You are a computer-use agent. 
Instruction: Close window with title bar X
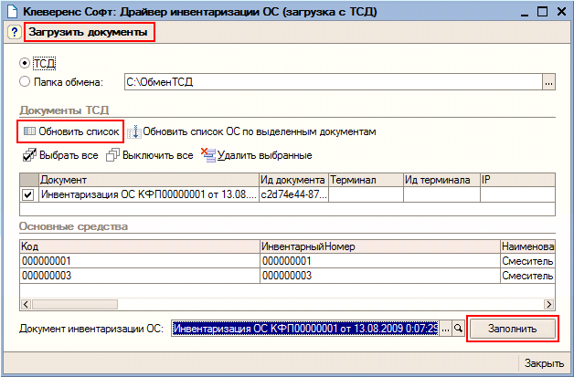coord(561,12)
